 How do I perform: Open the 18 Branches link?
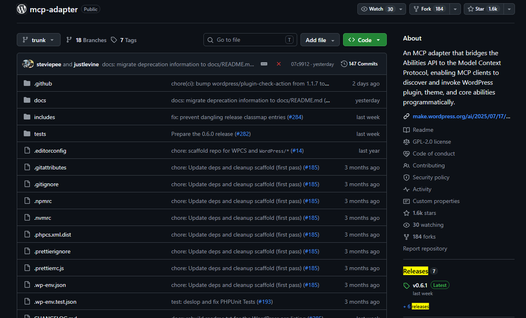pos(86,40)
